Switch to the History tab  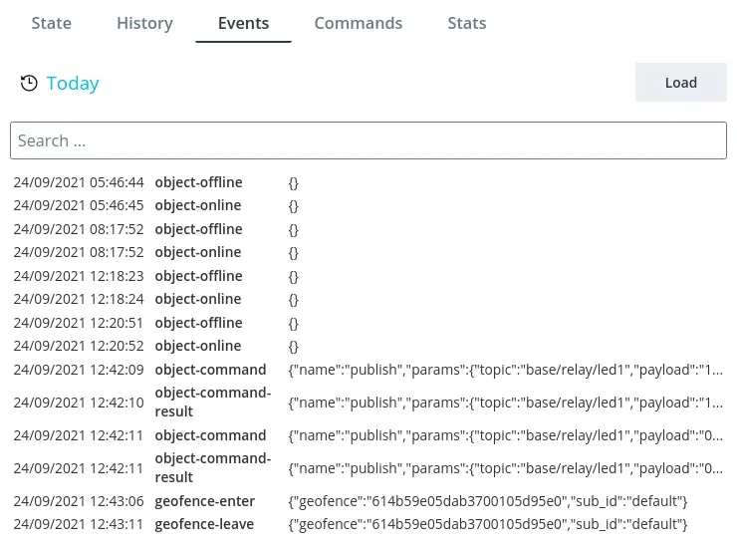point(144,23)
